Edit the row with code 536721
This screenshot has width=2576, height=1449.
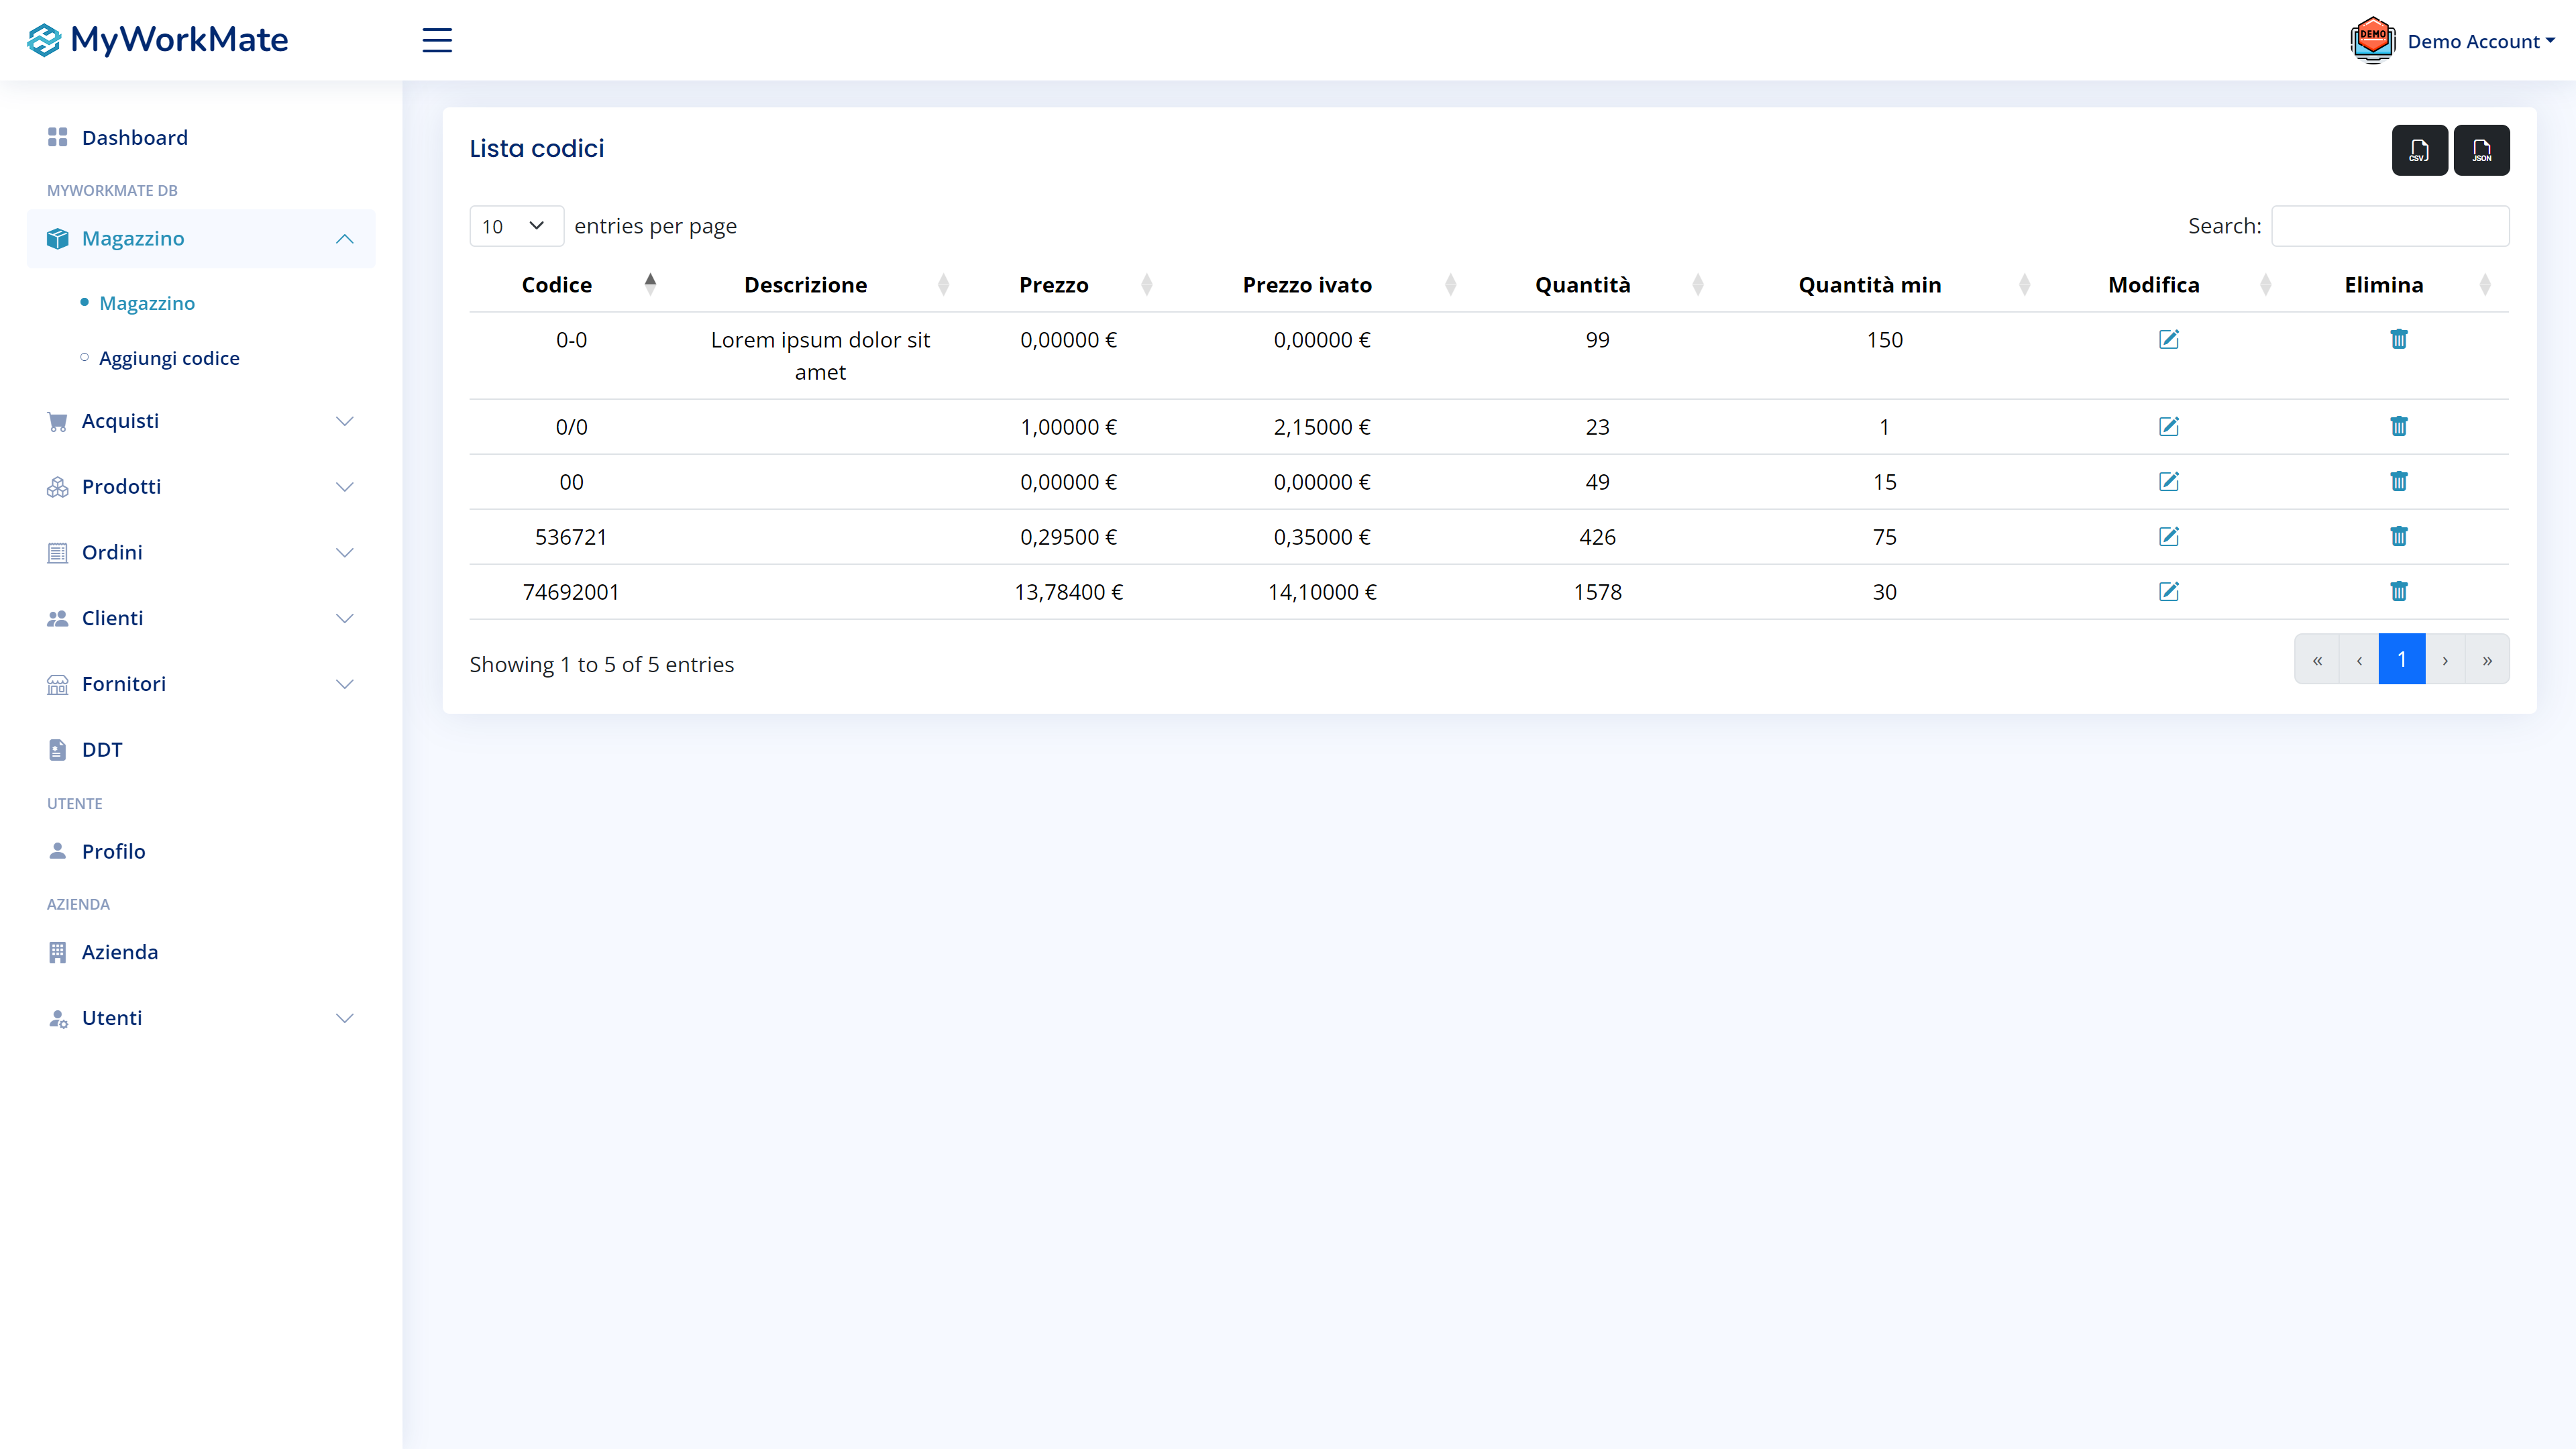tap(2168, 537)
